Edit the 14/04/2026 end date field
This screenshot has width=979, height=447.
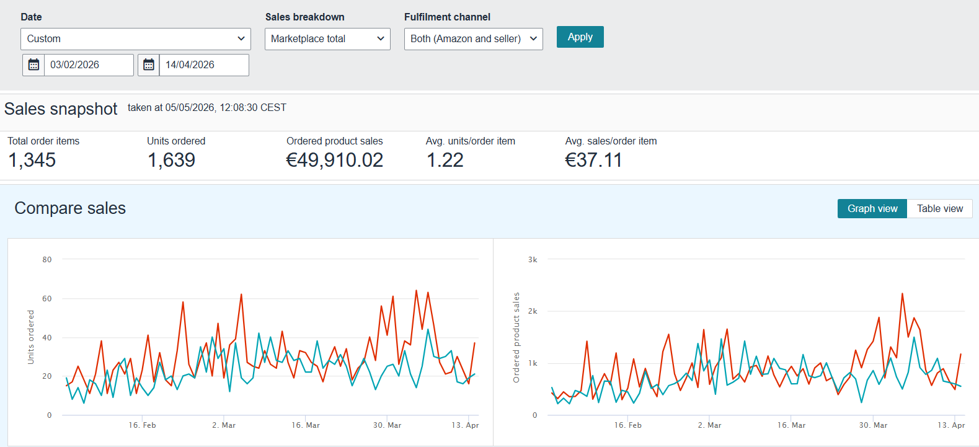tap(204, 64)
